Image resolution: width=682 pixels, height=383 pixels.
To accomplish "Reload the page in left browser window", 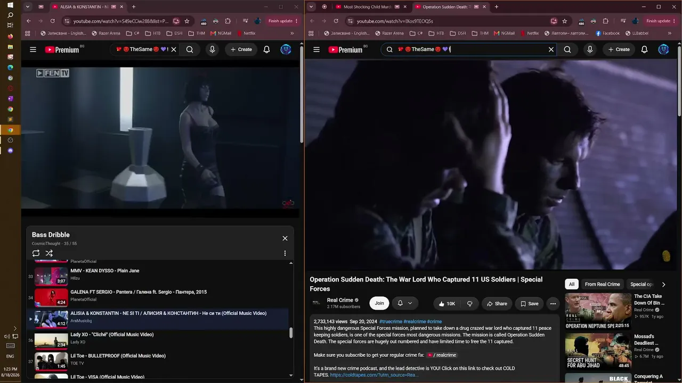I will (x=52, y=21).
